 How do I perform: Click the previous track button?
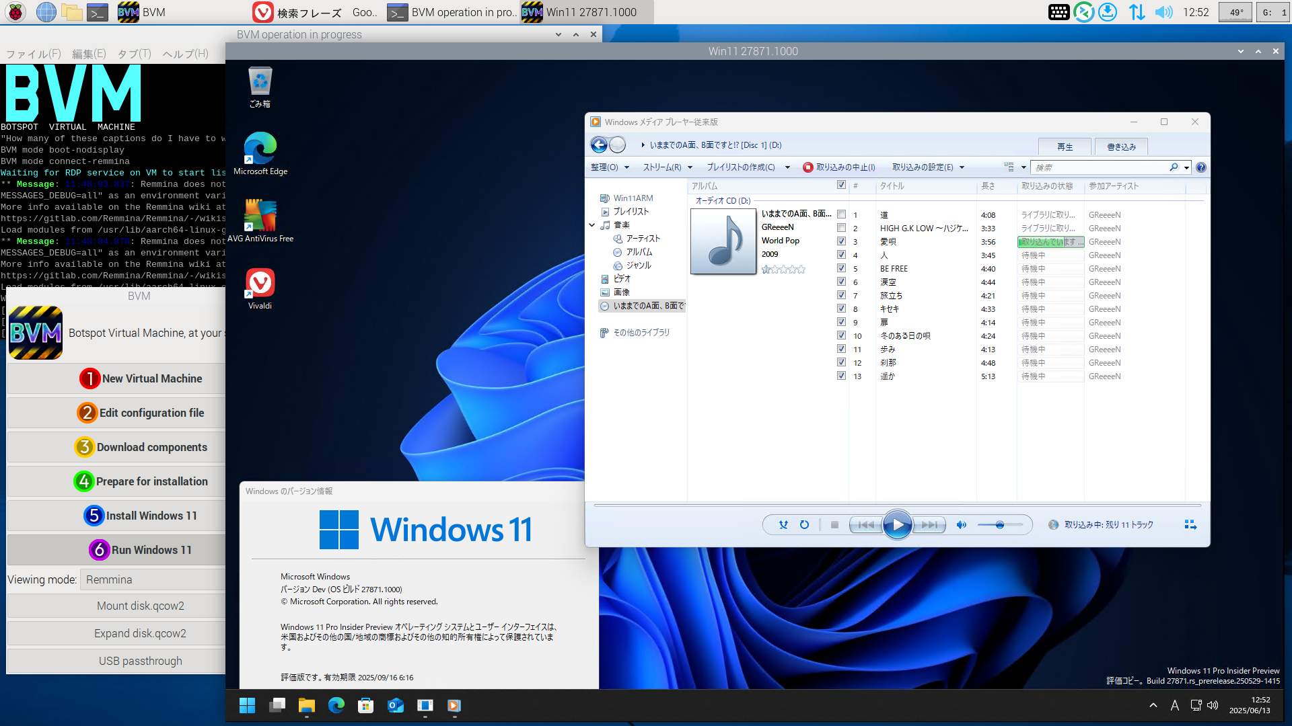pos(865,525)
